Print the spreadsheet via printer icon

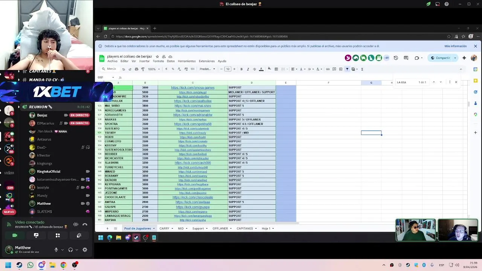[136, 69]
